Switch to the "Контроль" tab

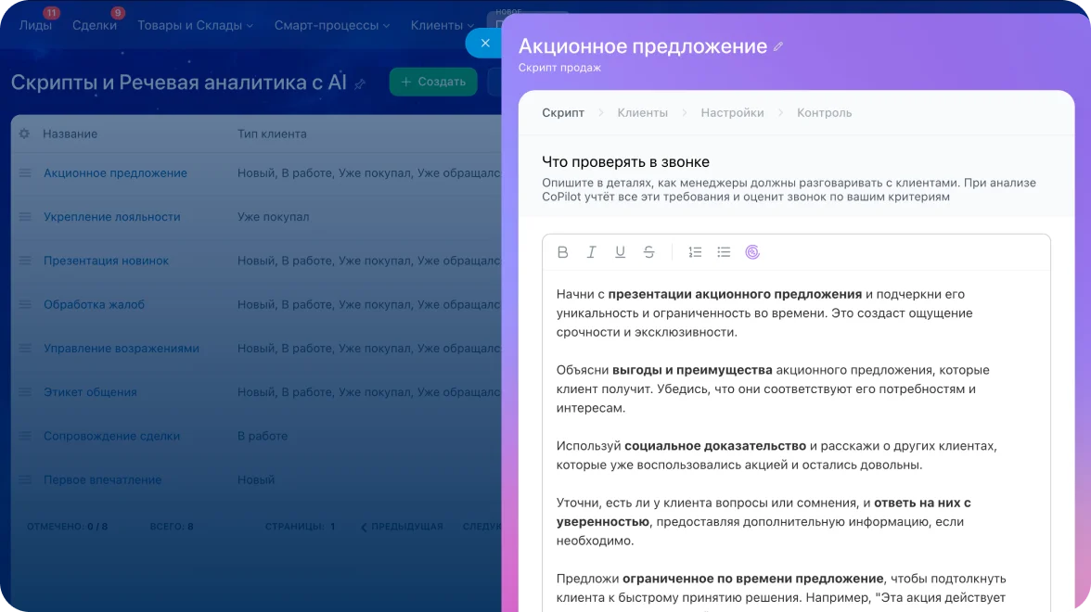(823, 112)
